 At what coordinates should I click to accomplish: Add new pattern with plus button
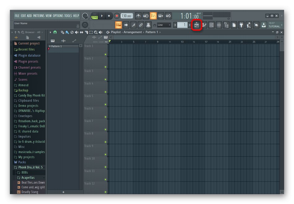[190, 25]
